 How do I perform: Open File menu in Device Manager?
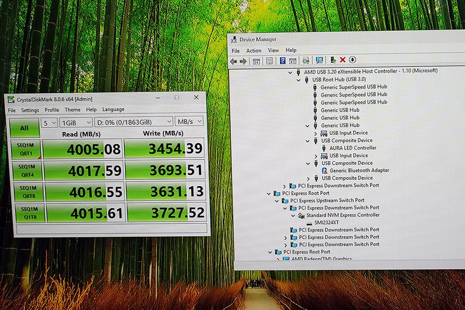(x=236, y=51)
